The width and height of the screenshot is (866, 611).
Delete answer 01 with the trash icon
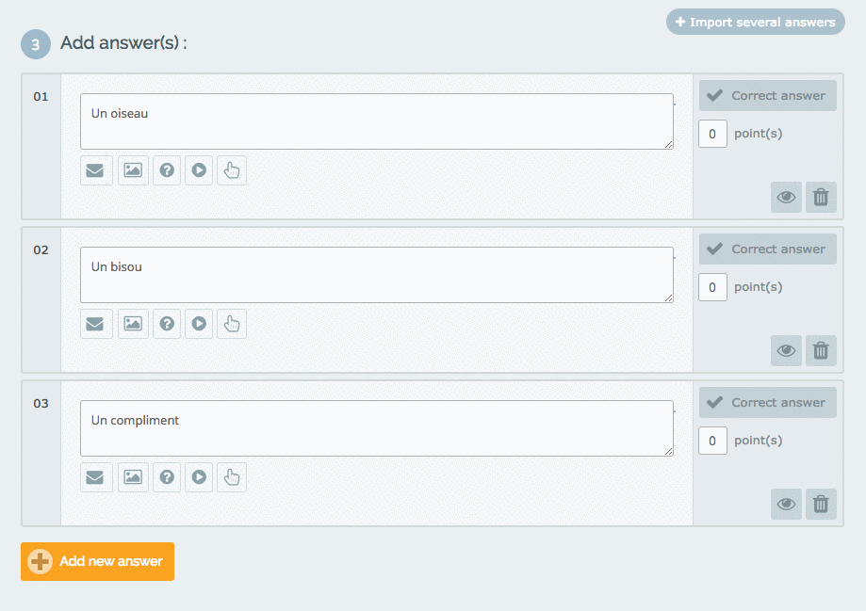[x=821, y=197]
